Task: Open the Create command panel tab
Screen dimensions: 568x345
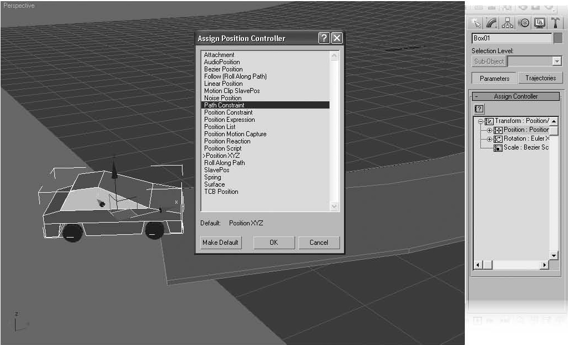Action: [475, 23]
